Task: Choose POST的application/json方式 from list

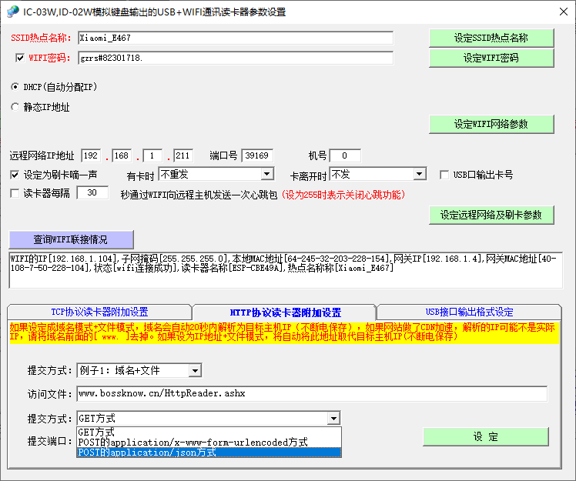Action: (208, 453)
